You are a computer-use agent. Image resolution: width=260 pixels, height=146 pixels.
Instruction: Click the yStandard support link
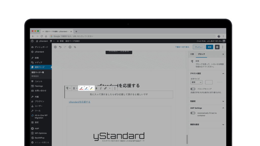click(79, 102)
